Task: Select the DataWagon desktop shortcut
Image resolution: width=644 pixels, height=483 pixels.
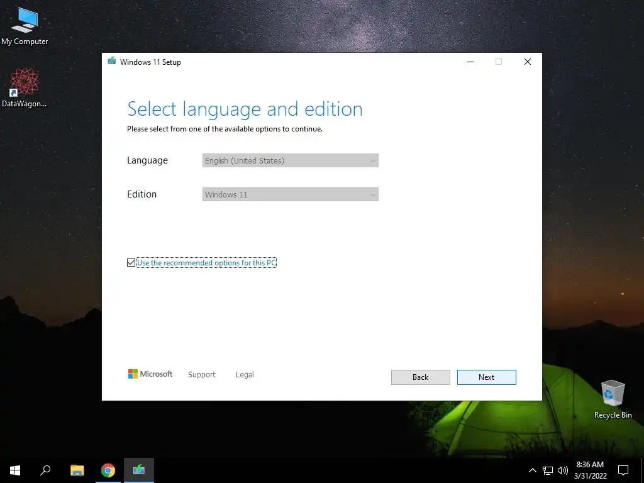Action: point(25,88)
